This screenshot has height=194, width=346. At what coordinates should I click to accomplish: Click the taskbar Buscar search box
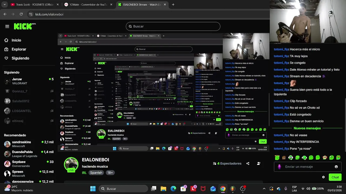123,189
